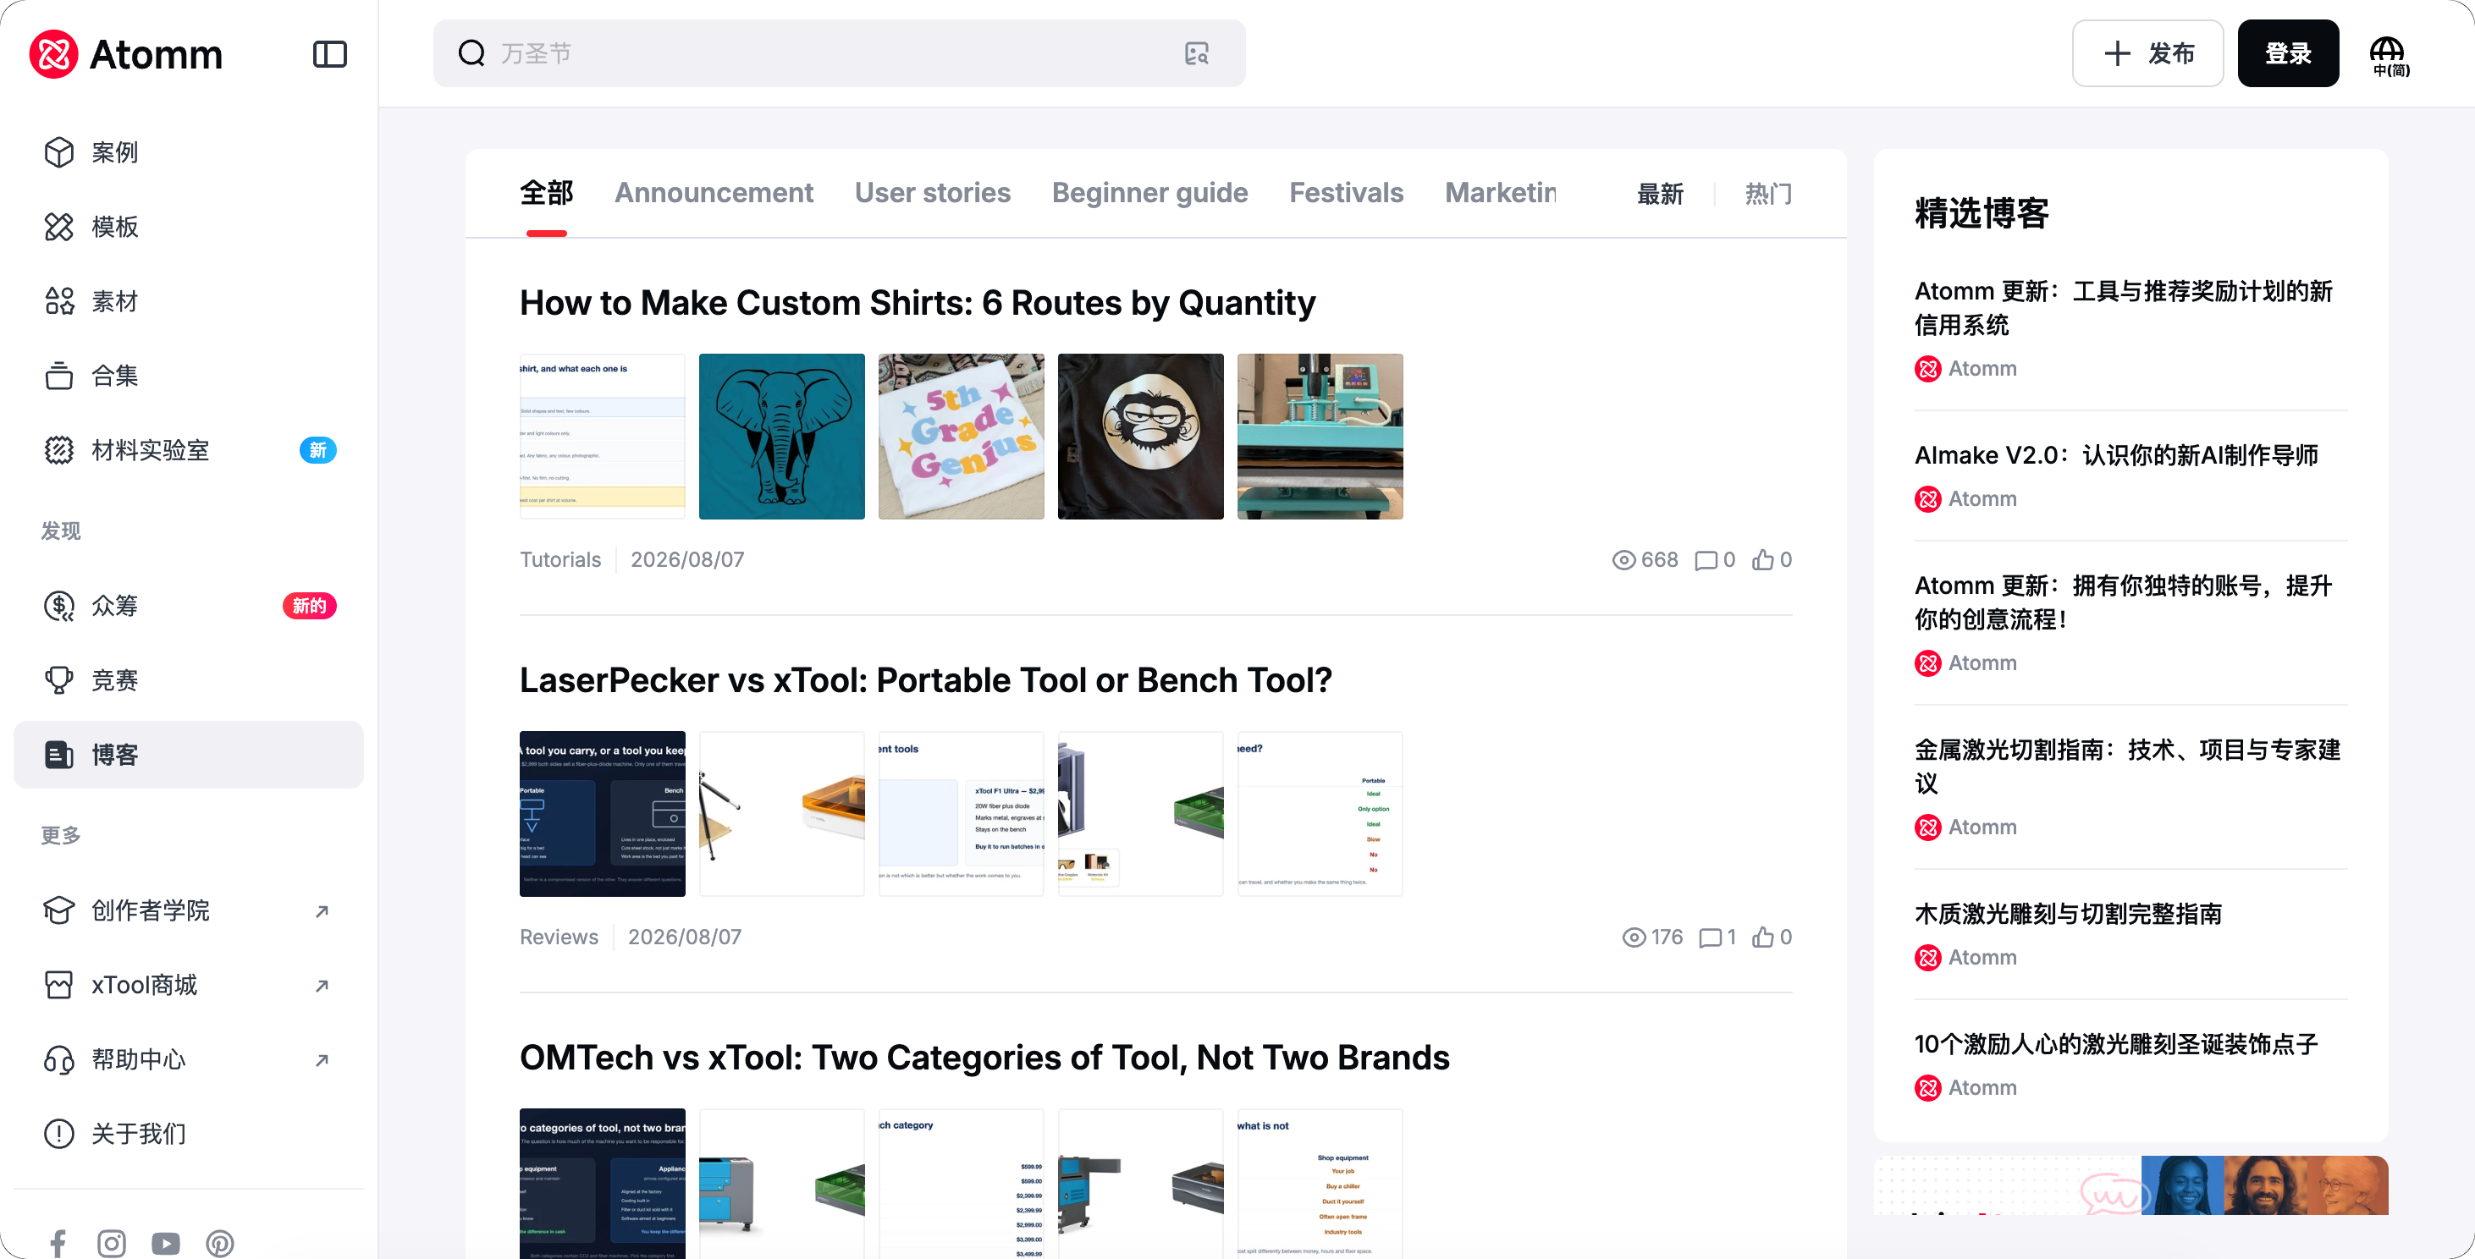Open featured post 'Atomm 更新：工具与推荐奖励计划的新信用系统'
Image resolution: width=2475 pixels, height=1259 pixels.
(2124, 308)
